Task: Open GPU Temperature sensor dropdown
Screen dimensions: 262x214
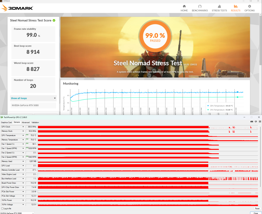Action: pos(23,136)
